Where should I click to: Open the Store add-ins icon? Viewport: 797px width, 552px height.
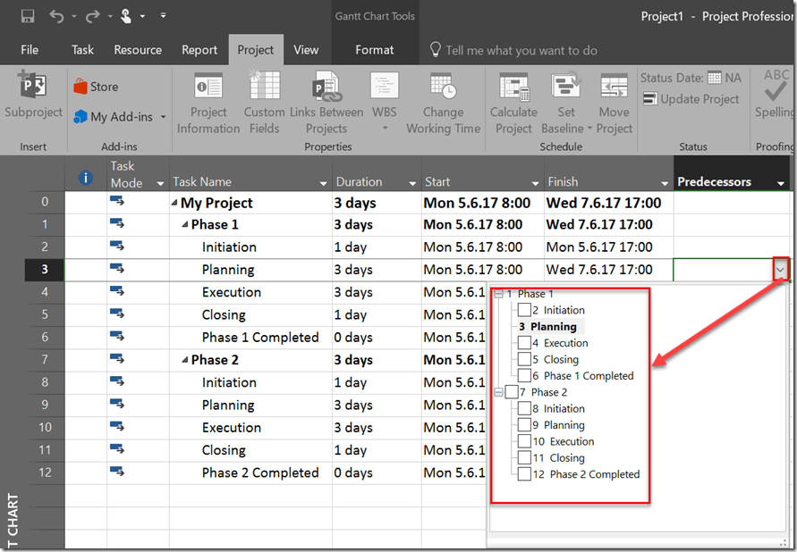coord(81,87)
